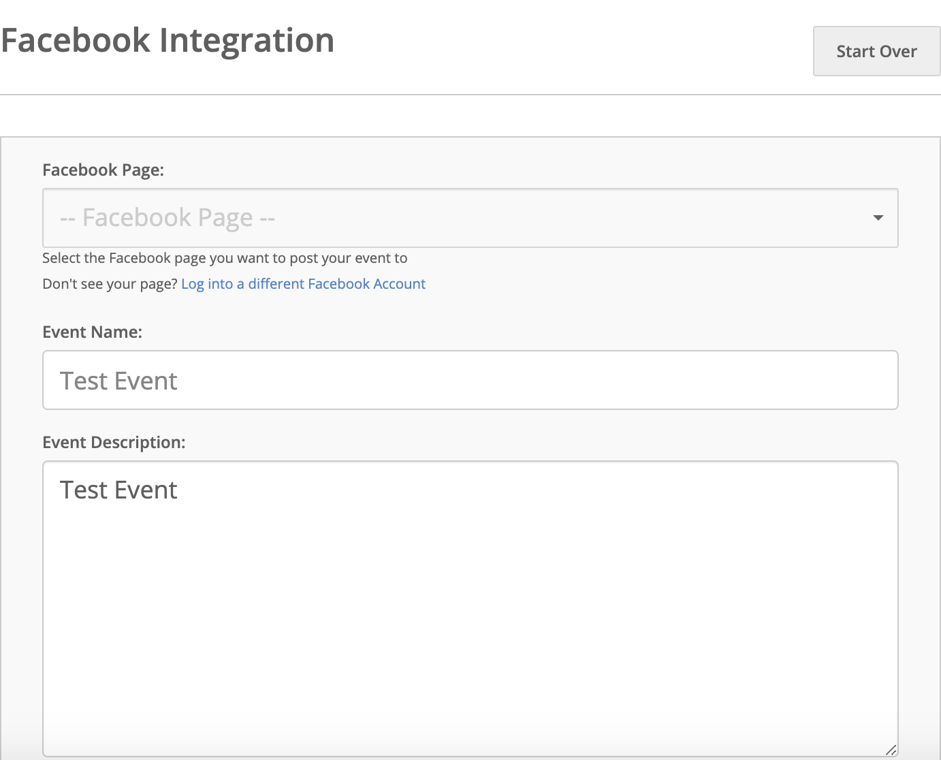Focus the Event Name input field

pyautogui.click(x=470, y=380)
